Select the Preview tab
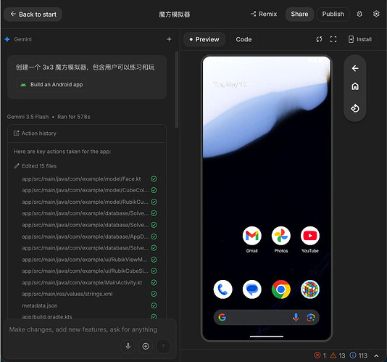 click(x=204, y=39)
